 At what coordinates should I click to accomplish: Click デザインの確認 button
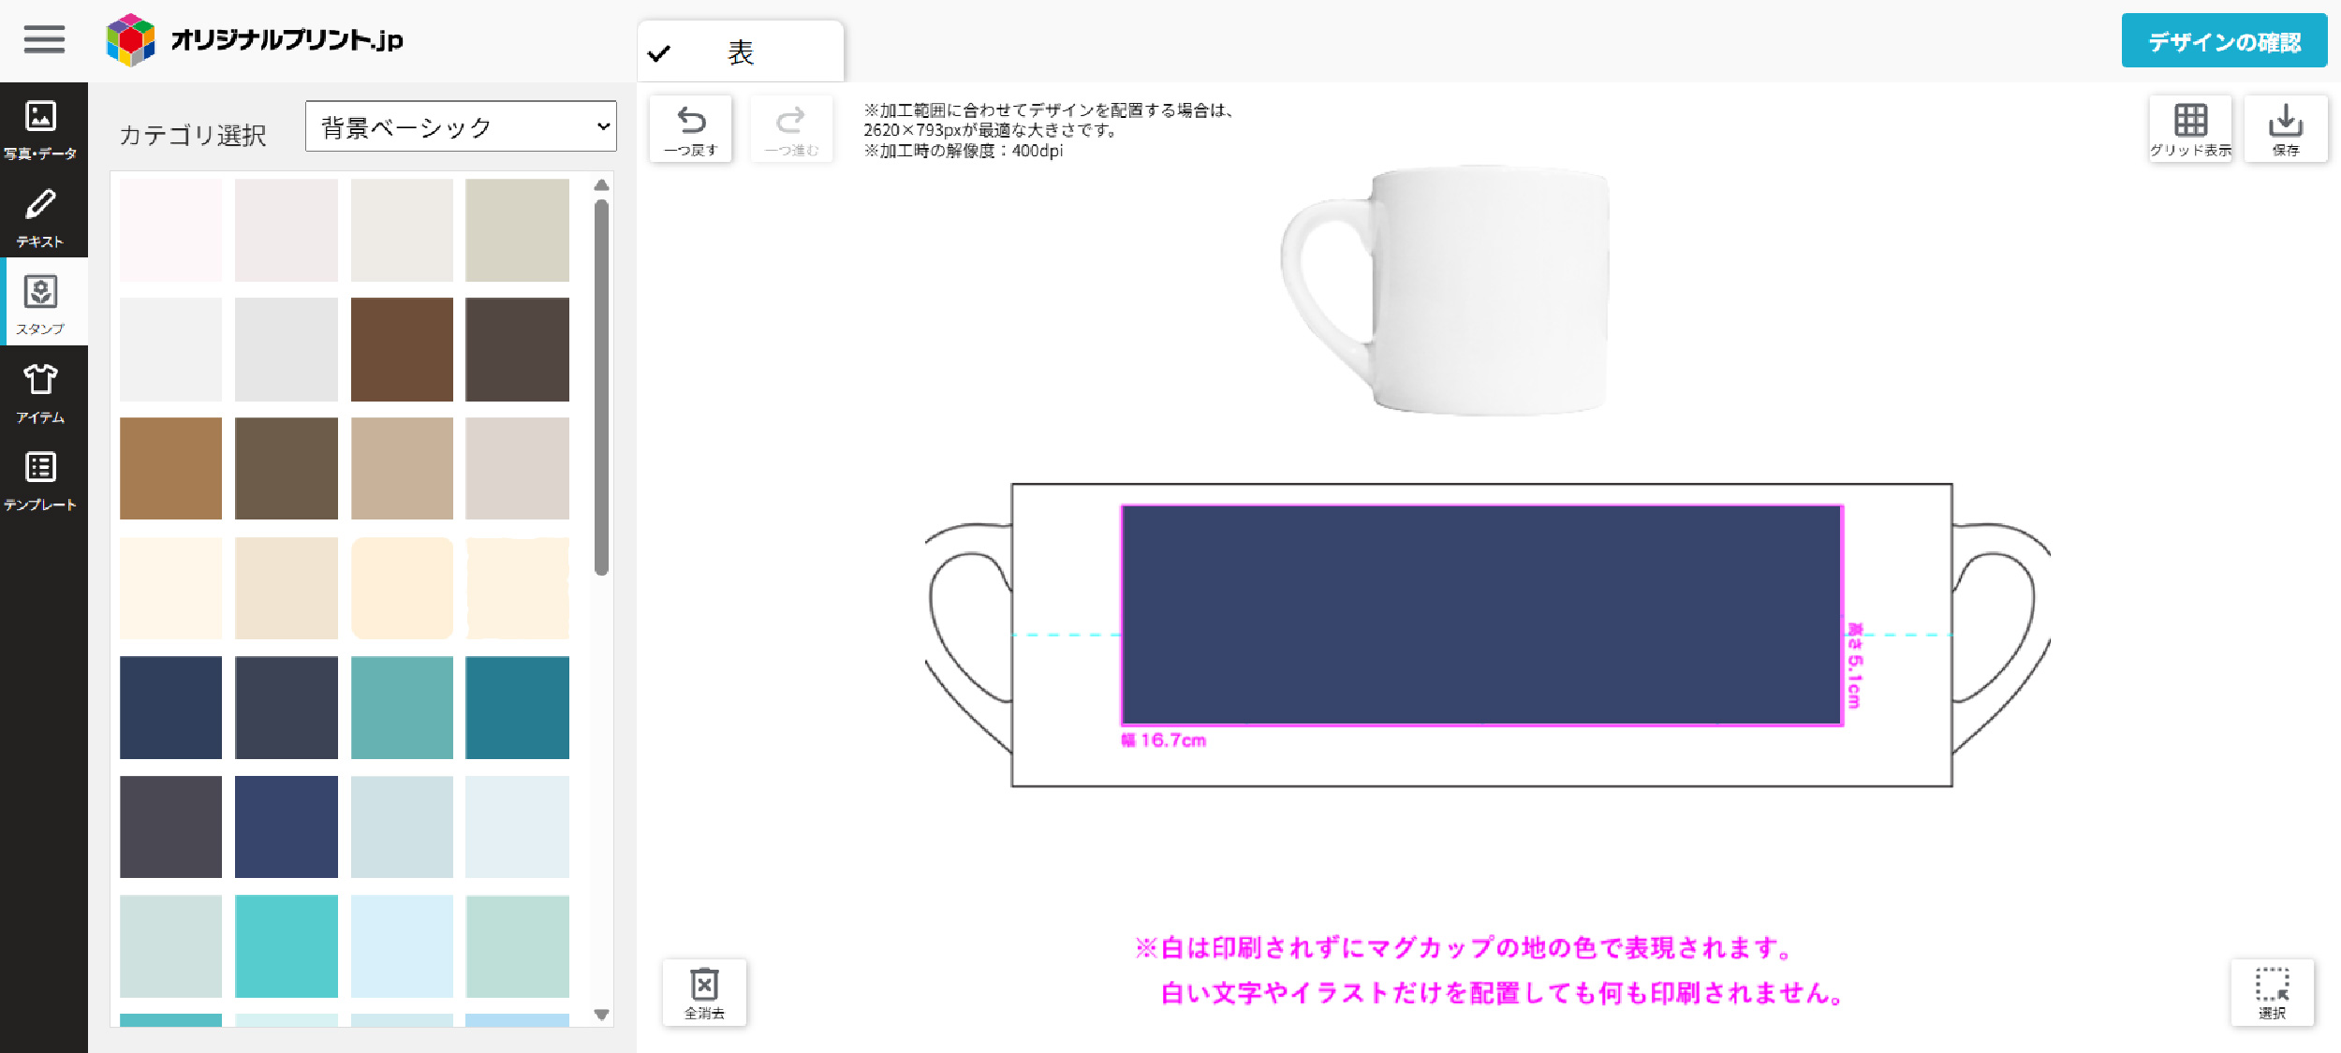2224,41
